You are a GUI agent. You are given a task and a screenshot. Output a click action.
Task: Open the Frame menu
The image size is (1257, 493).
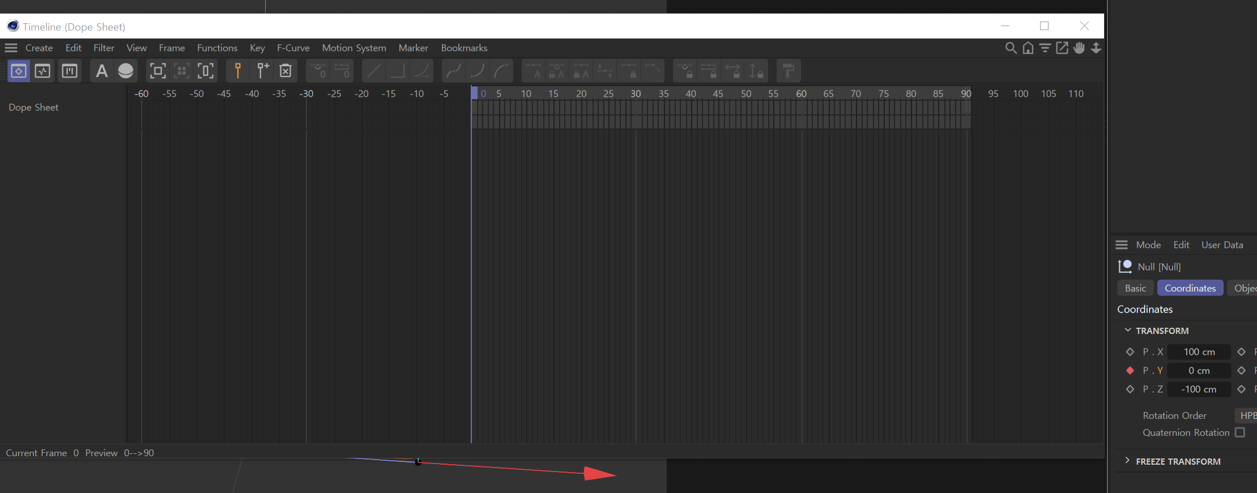pos(172,48)
